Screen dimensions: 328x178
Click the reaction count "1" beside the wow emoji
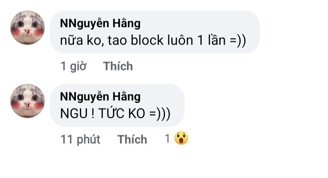coord(167,139)
